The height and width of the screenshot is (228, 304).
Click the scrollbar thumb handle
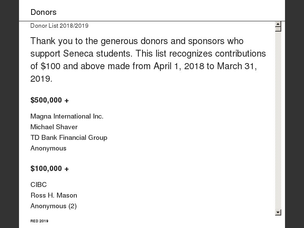pyautogui.click(x=278, y=29)
